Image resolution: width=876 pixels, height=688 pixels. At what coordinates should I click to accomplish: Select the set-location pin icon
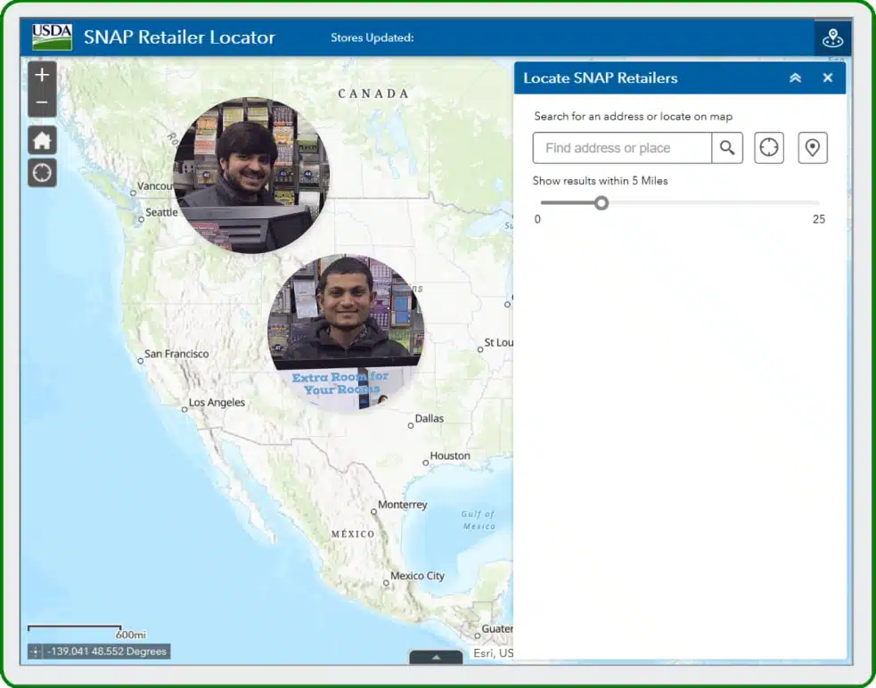click(812, 148)
